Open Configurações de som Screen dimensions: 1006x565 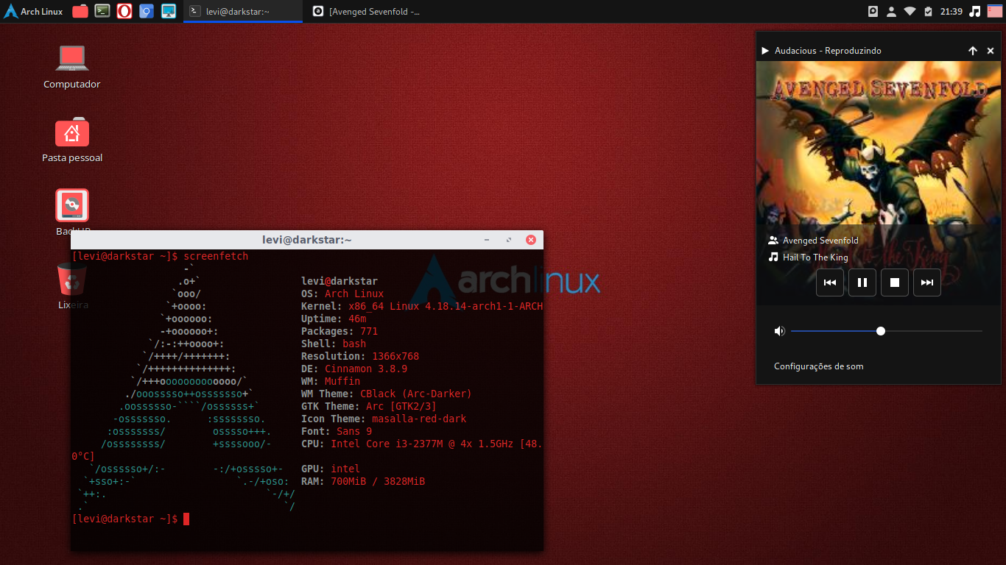tap(819, 366)
